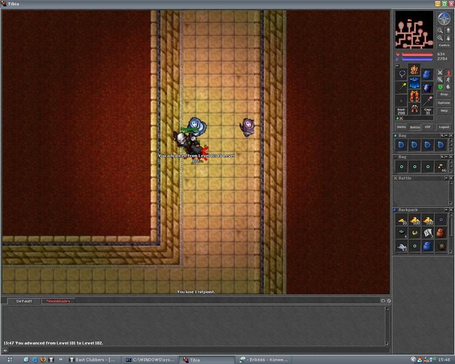Minimize the Battle panel

click(x=447, y=178)
